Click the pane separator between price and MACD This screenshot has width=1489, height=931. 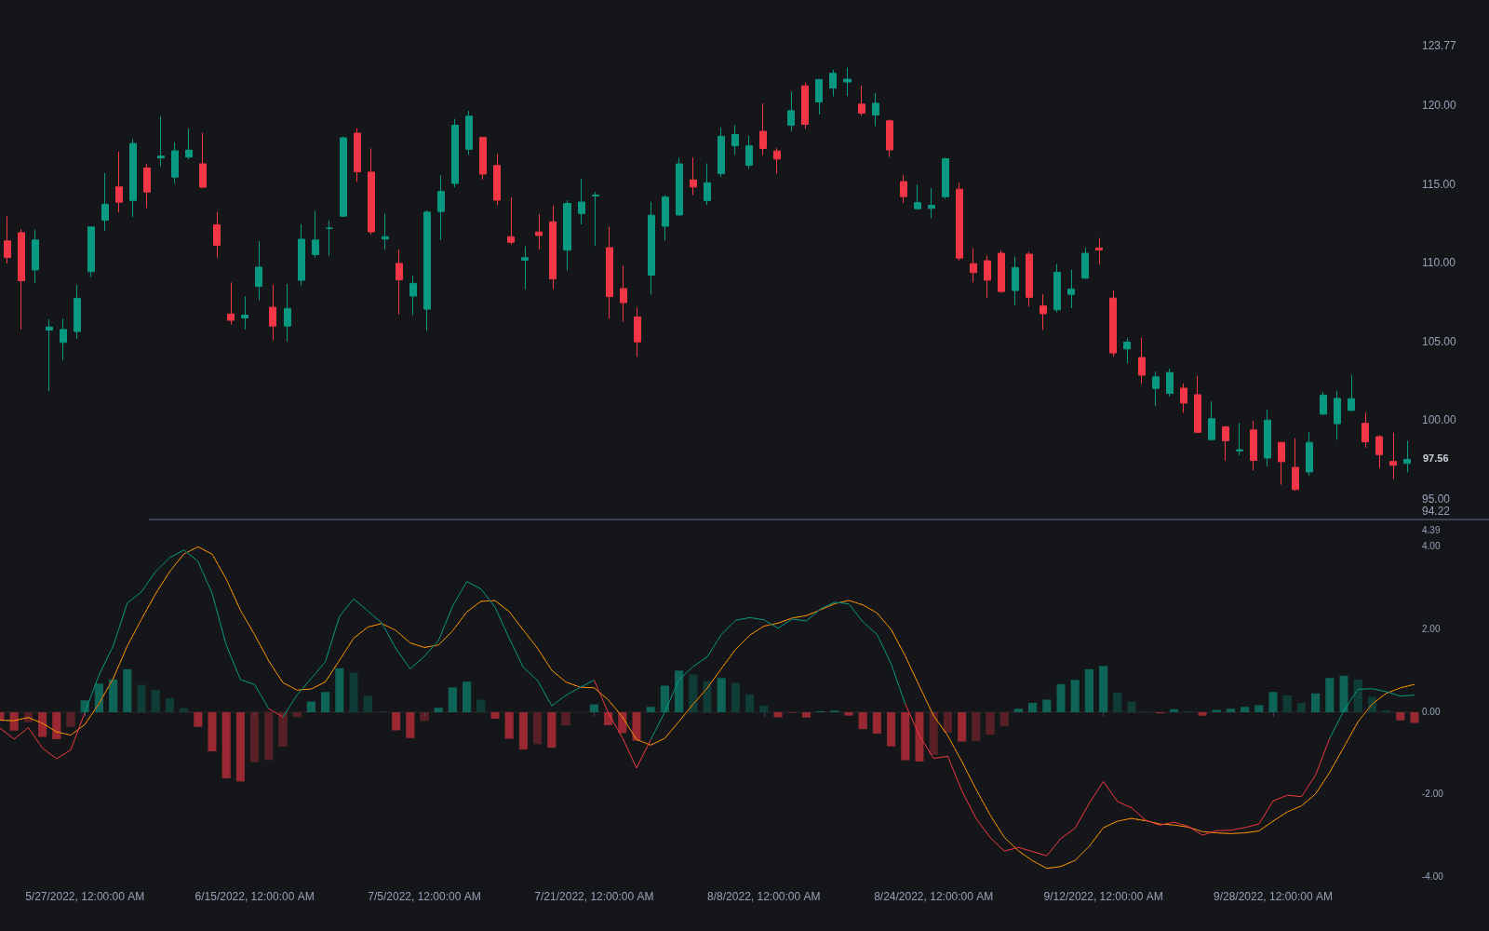(x=819, y=519)
